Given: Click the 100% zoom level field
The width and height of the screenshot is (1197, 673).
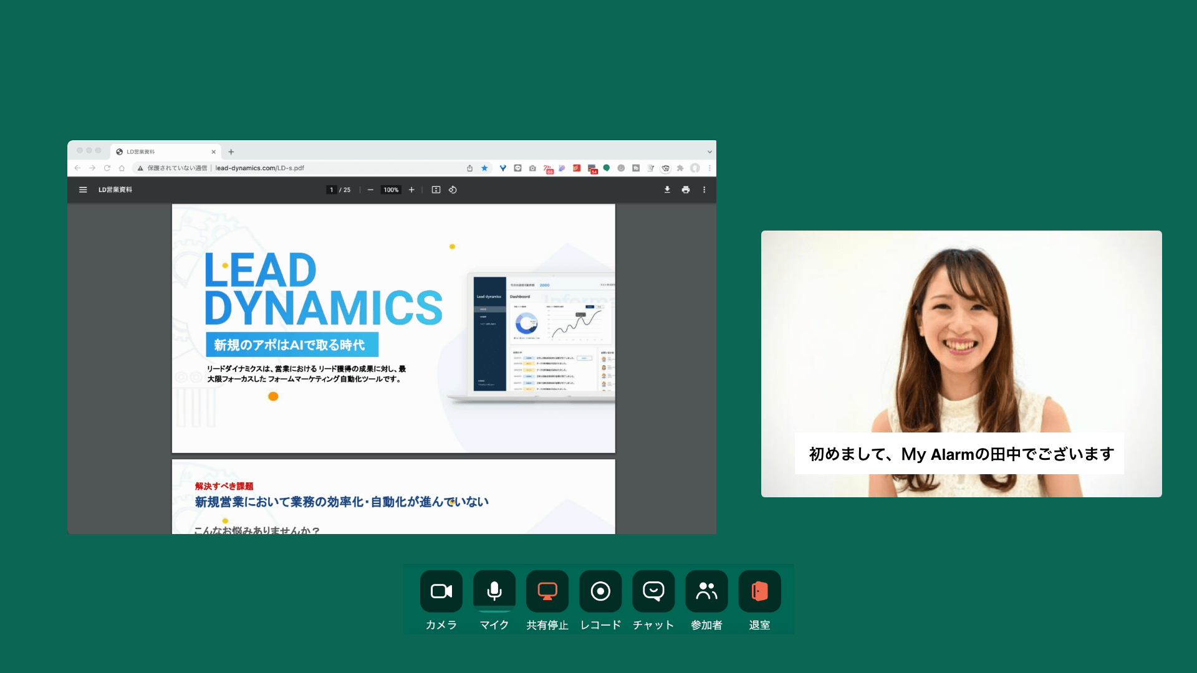Looking at the screenshot, I should click(x=391, y=190).
